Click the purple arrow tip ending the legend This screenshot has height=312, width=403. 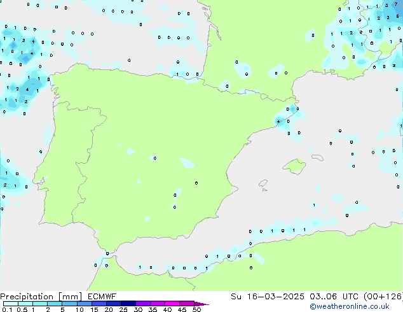tap(202, 304)
